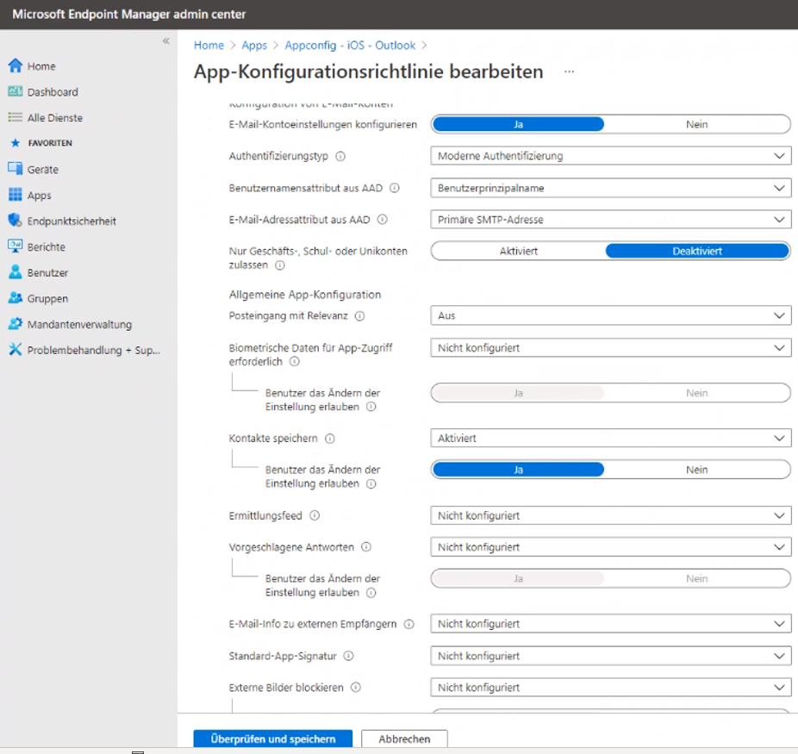The width and height of the screenshot is (798, 754).
Task: Click info icon next to Authentifizierungstyp
Action: point(340,157)
